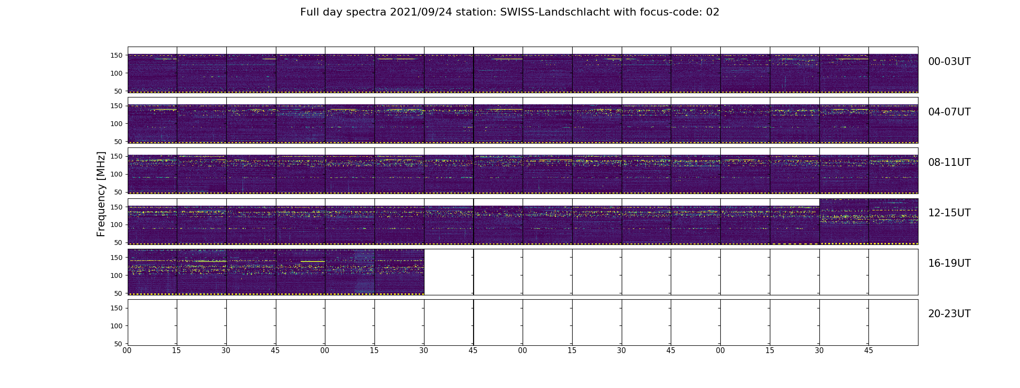Viewport: 1020px width, 388px height.
Task: Select the '08-11UT' row label
Action: coord(949,162)
